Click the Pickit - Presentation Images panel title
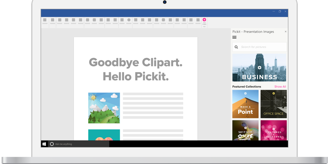This screenshot has height=164, width=329. (253, 32)
